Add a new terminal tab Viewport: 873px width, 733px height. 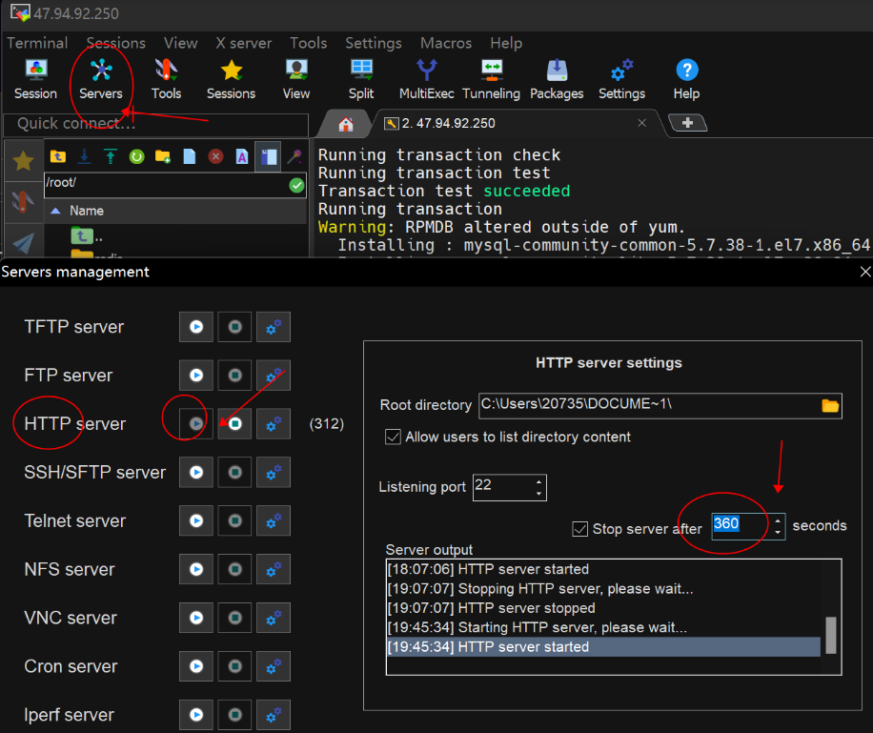pos(687,123)
